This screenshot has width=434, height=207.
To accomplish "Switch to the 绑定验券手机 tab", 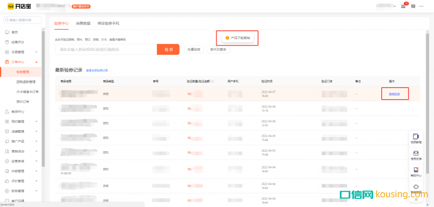I will click(x=108, y=23).
